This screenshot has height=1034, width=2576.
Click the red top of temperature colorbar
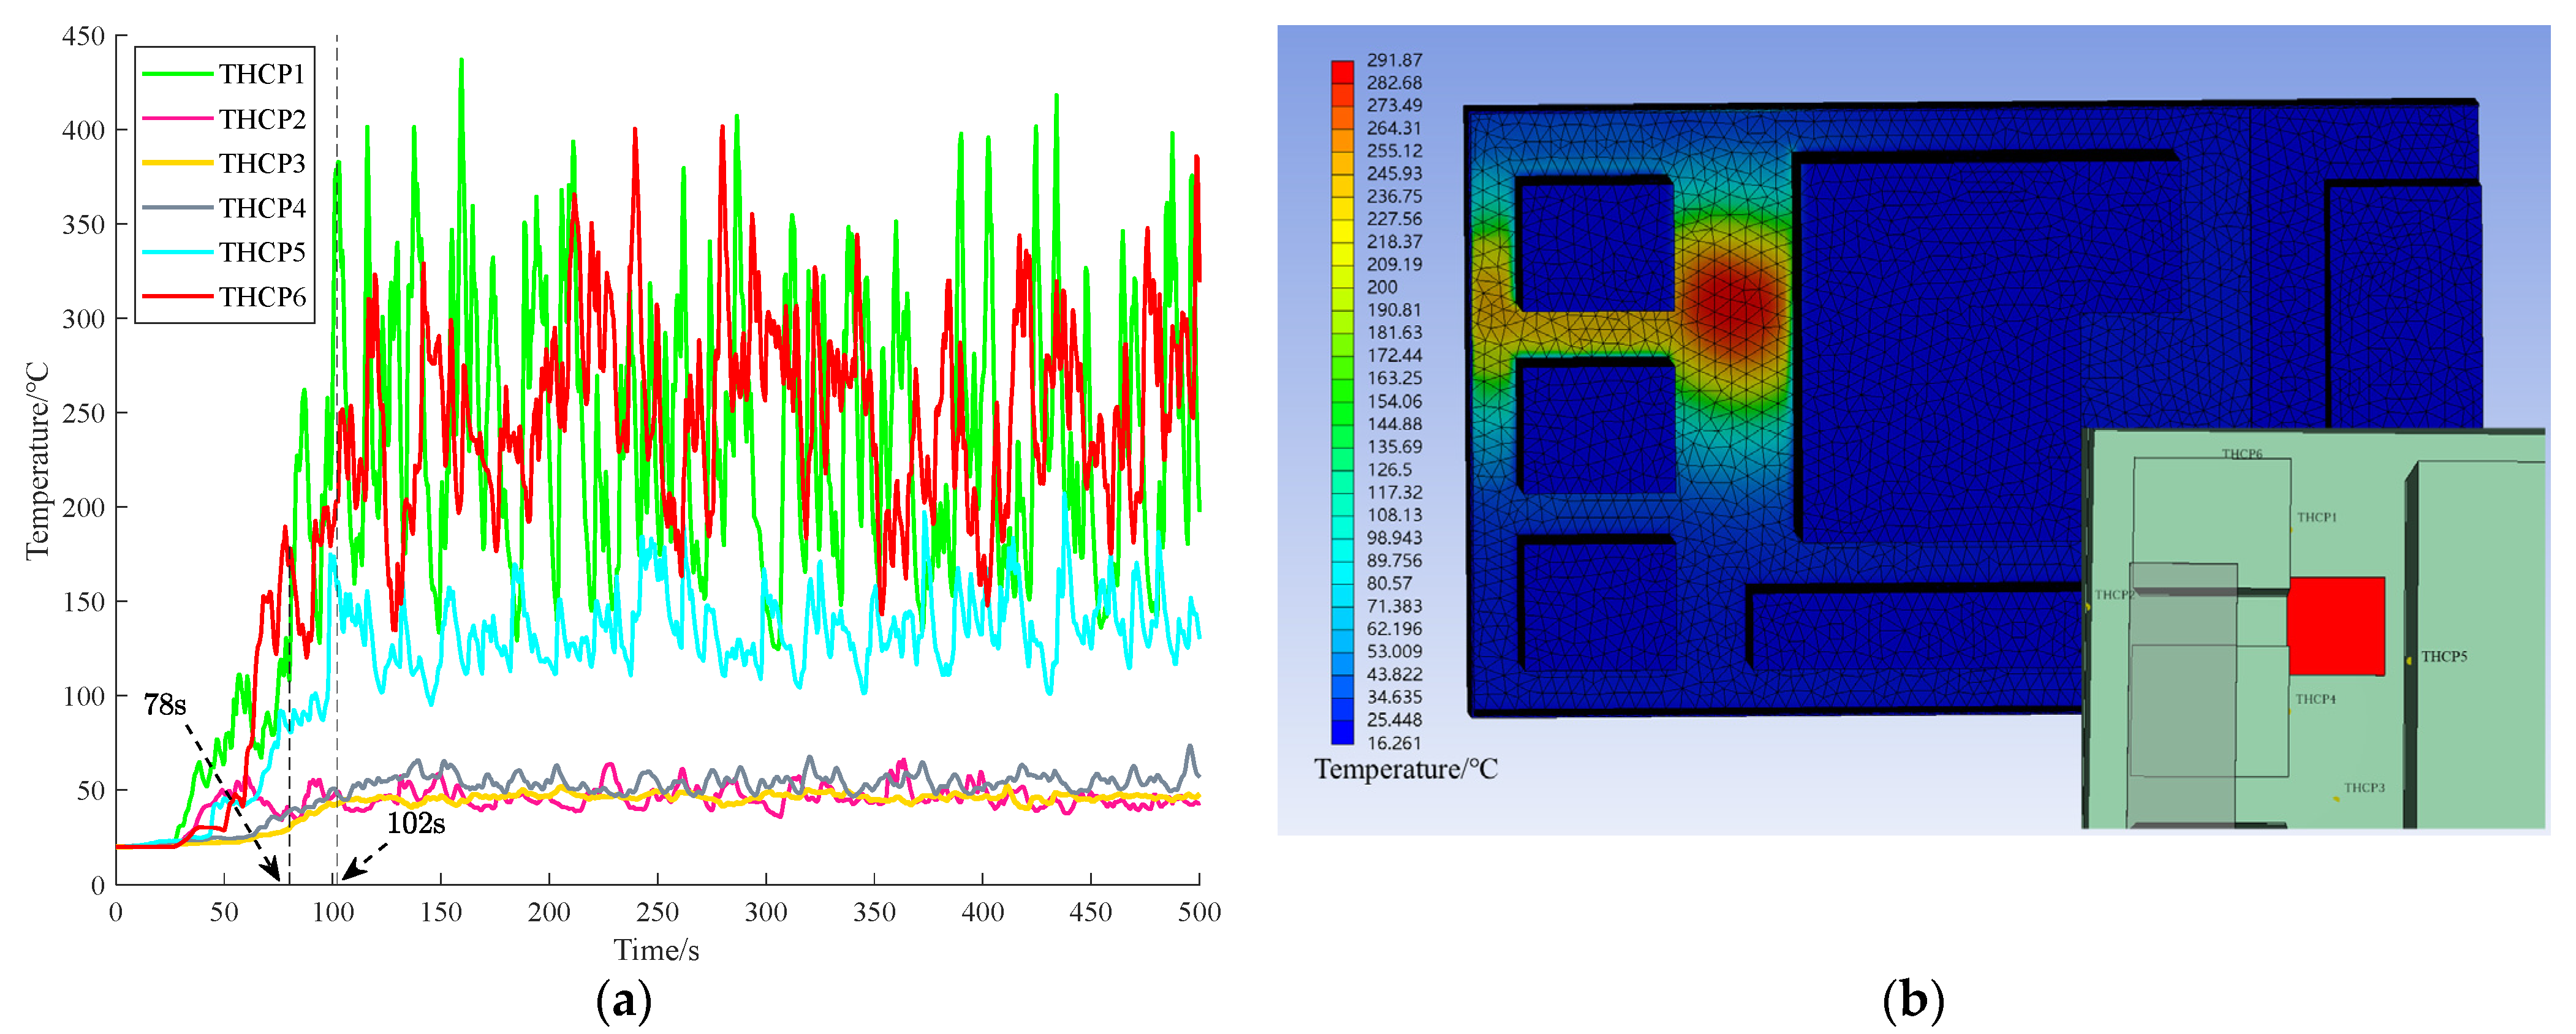1342,72
